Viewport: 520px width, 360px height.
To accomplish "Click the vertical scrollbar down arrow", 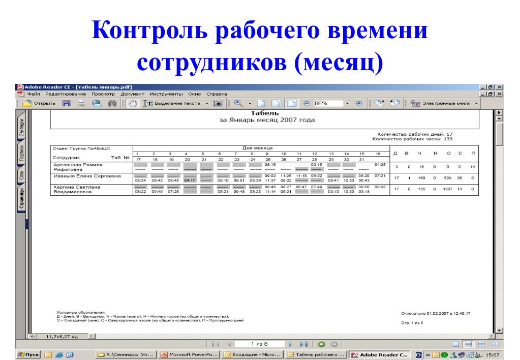I will (x=499, y=331).
